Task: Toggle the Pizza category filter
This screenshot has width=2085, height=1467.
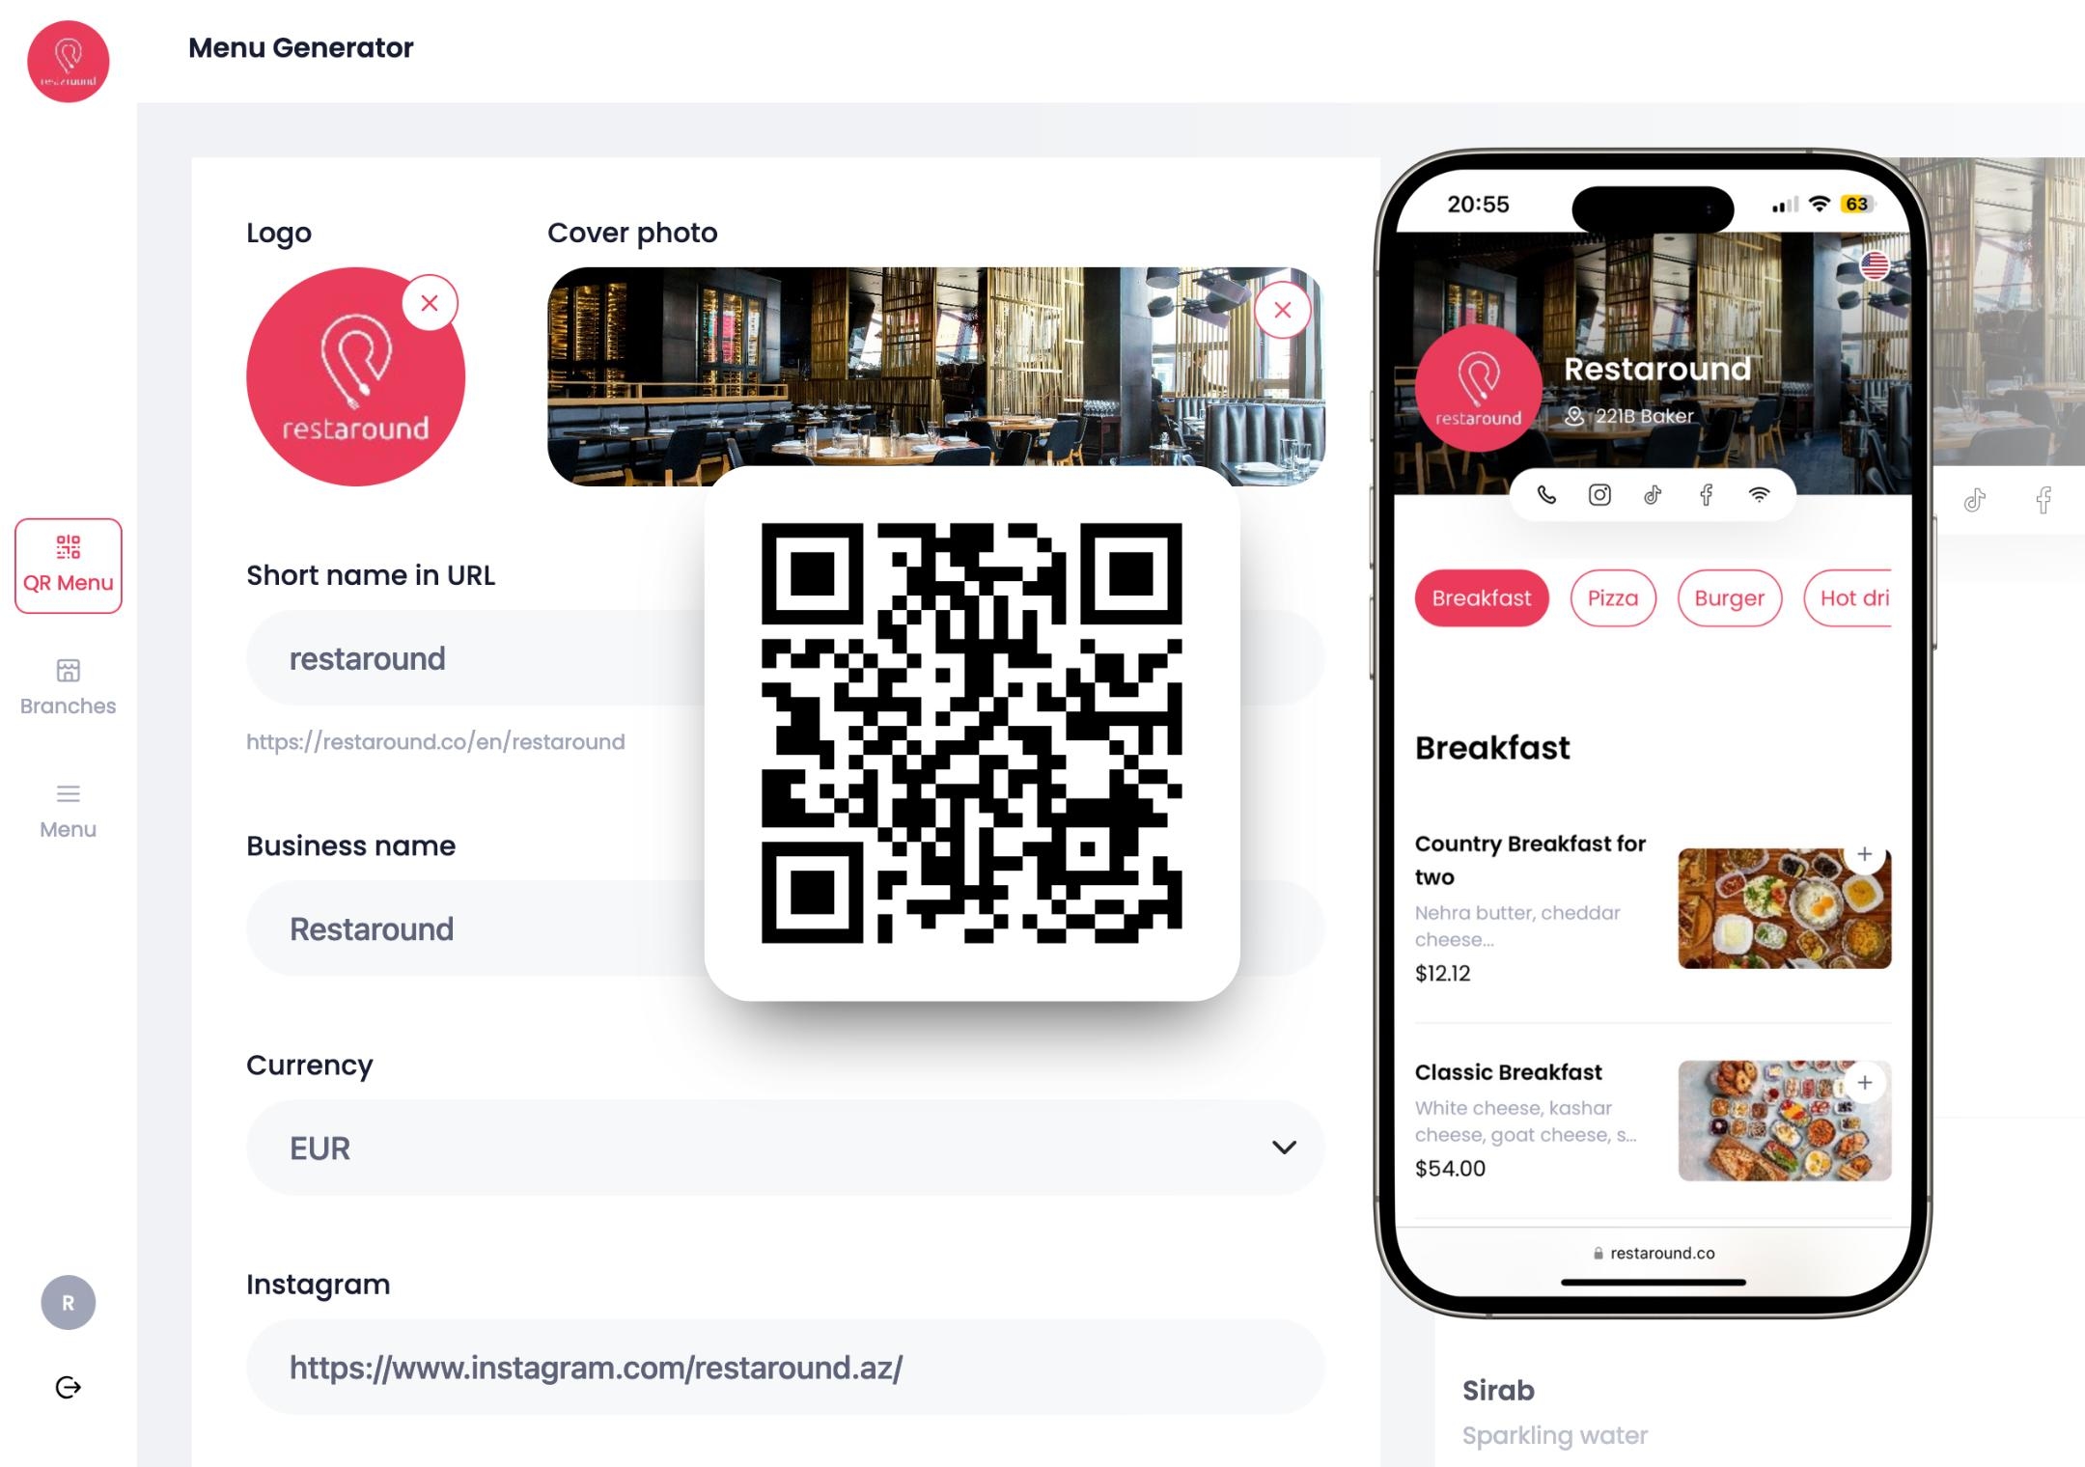Action: point(1610,597)
